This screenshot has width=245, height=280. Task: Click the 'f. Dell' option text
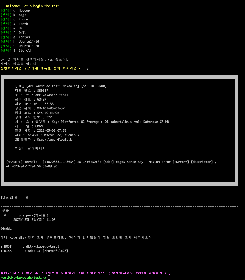coord(20,33)
